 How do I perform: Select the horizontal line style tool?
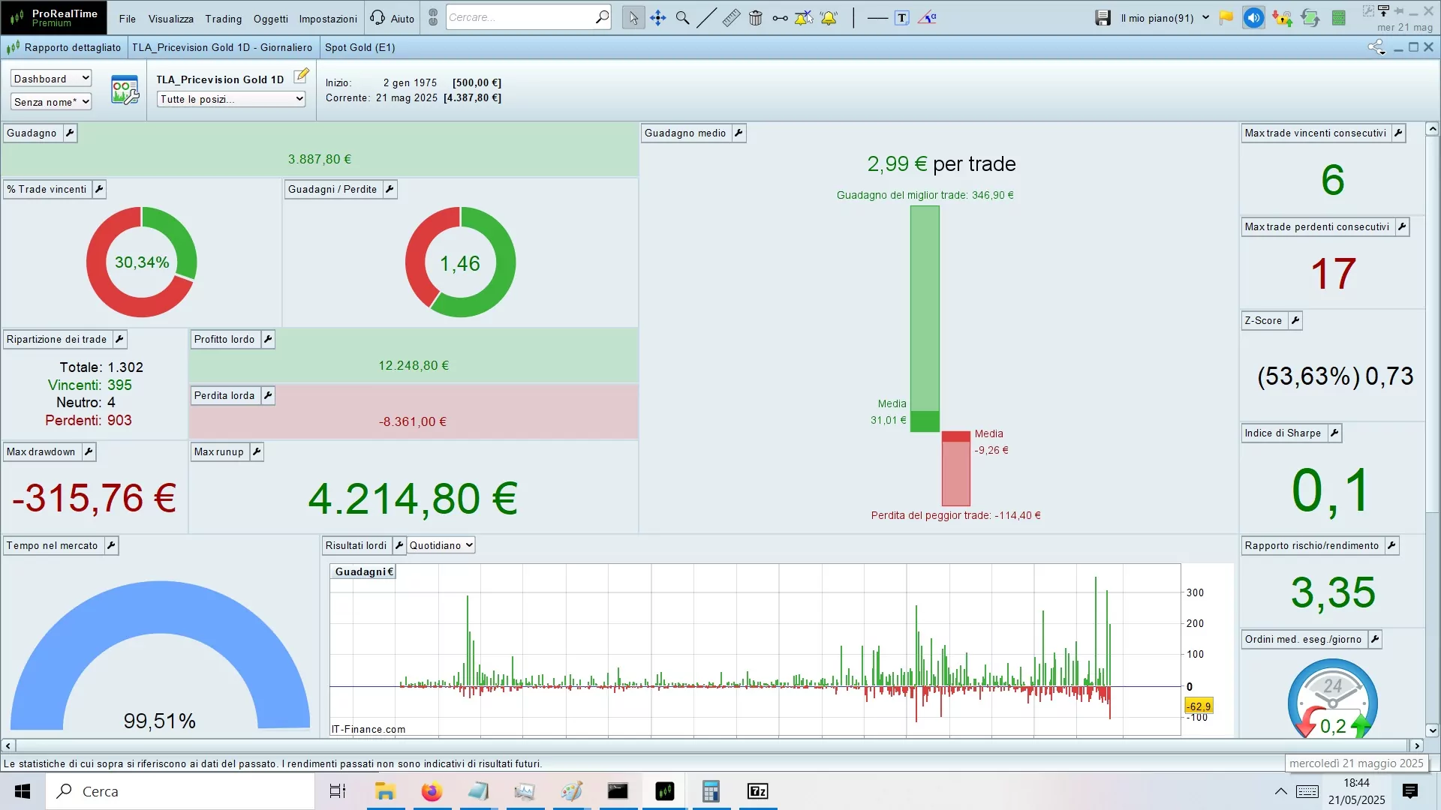877,18
